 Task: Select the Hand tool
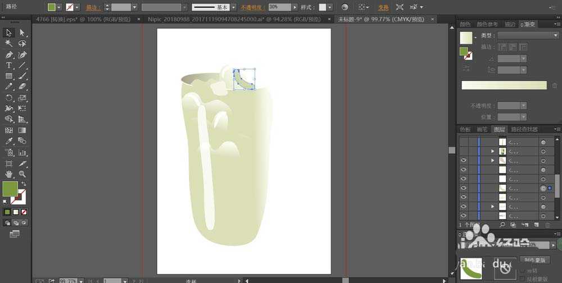[x=9, y=174]
